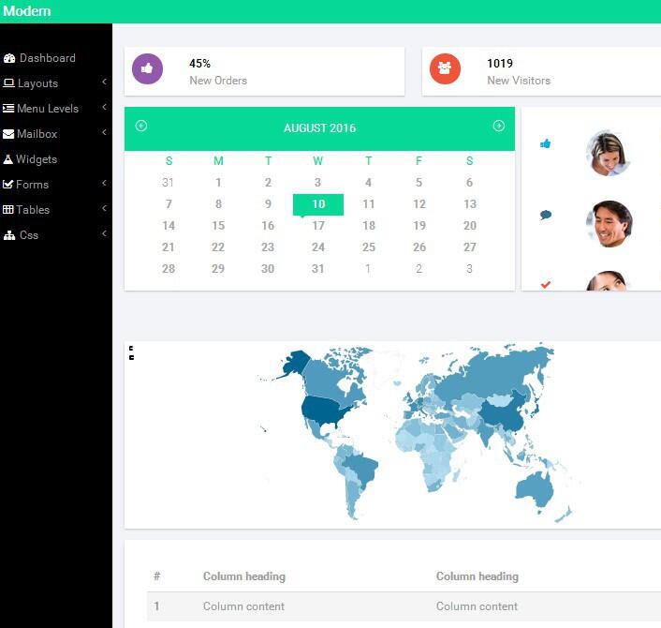Go to next month with right arrow
661x628 pixels.
(x=499, y=126)
